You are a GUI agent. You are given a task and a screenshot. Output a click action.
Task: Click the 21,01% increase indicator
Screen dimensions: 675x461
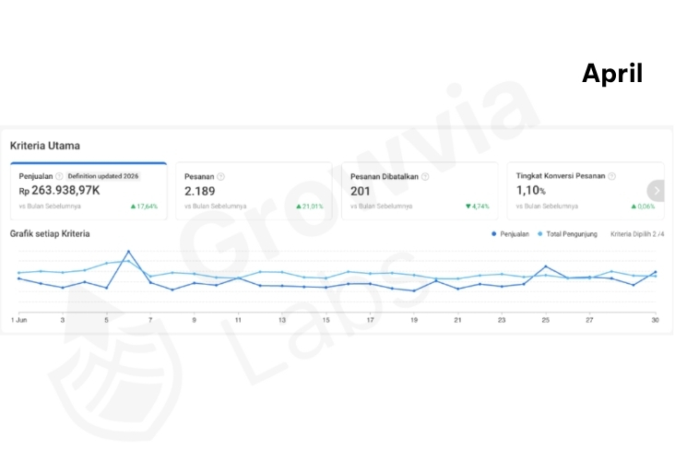click(x=310, y=207)
